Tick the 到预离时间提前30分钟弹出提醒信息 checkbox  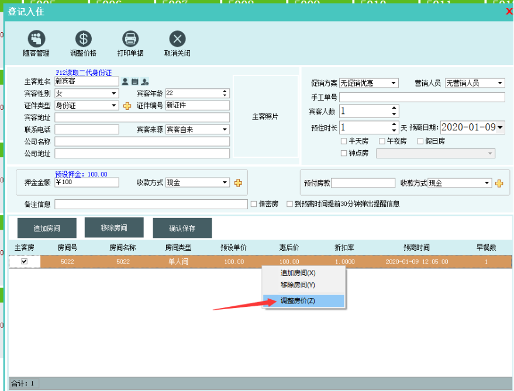pyautogui.click(x=289, y=204)
